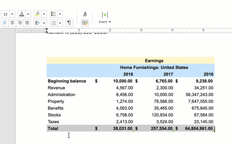Screen dimensions: 232x144
Task: Click the clear formatting brush icon
Action: click(x=85, y=14)
